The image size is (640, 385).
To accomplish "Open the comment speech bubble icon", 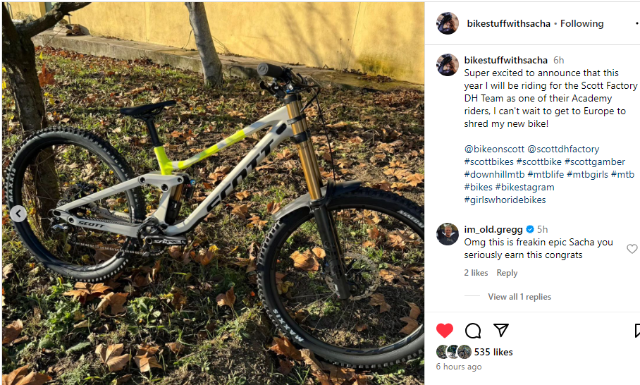I will tap(473, 331).
